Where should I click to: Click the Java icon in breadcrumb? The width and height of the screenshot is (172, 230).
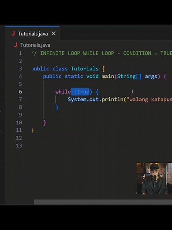[x=15, y=45]
